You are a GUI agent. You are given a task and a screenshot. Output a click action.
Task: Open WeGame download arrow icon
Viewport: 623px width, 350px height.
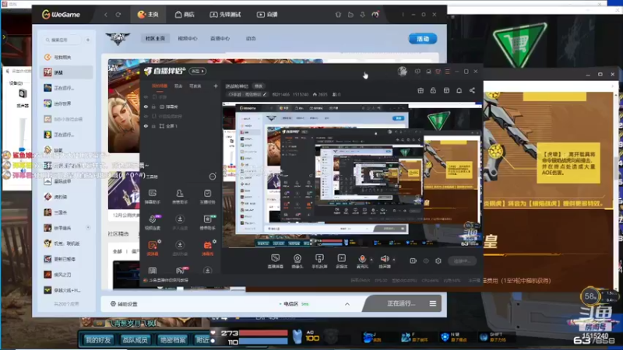point(362,15)
